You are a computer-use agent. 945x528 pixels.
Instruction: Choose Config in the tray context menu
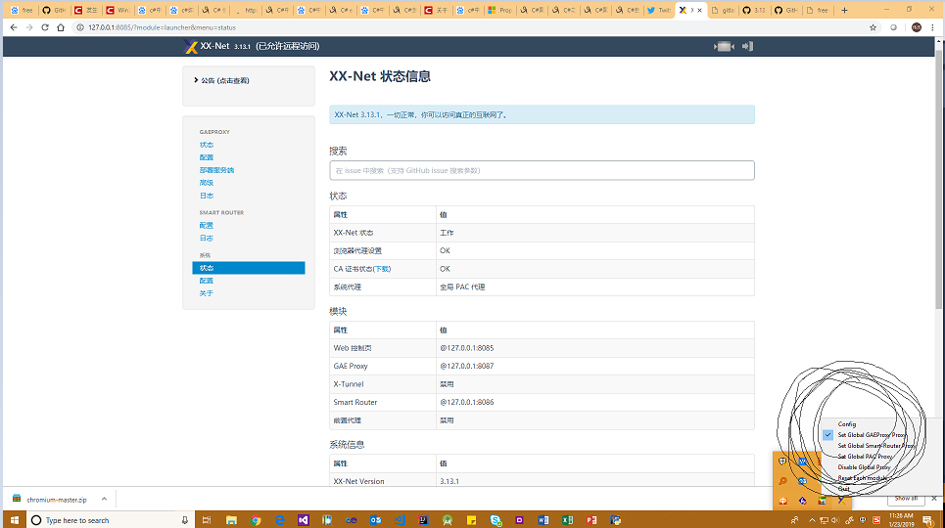[847, 423]
